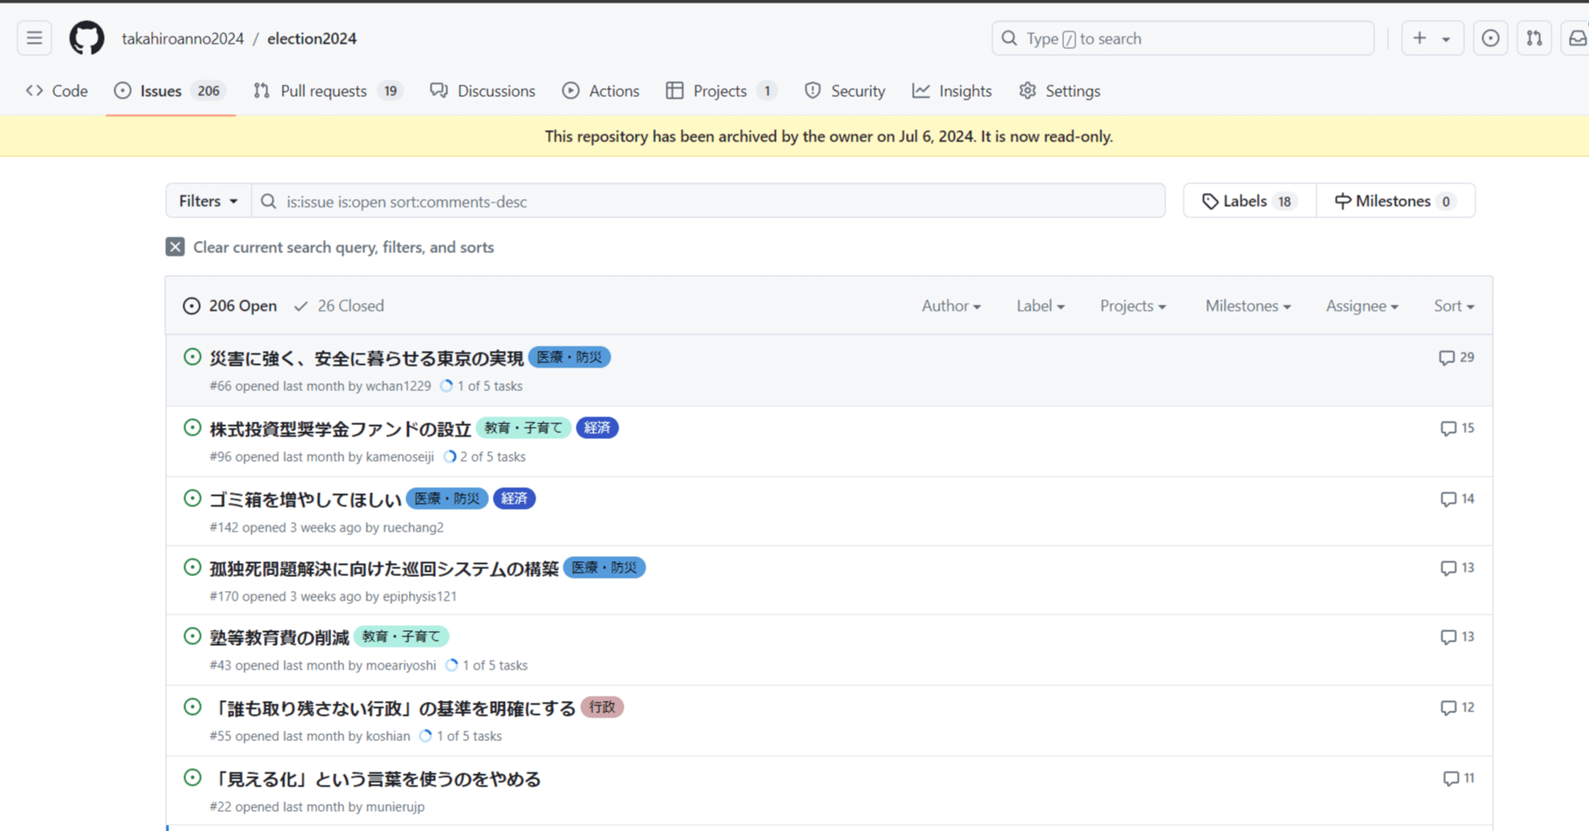Open the Filters dropdown
The height and width of the screenshot is (831, 1589).
[207, 201]
